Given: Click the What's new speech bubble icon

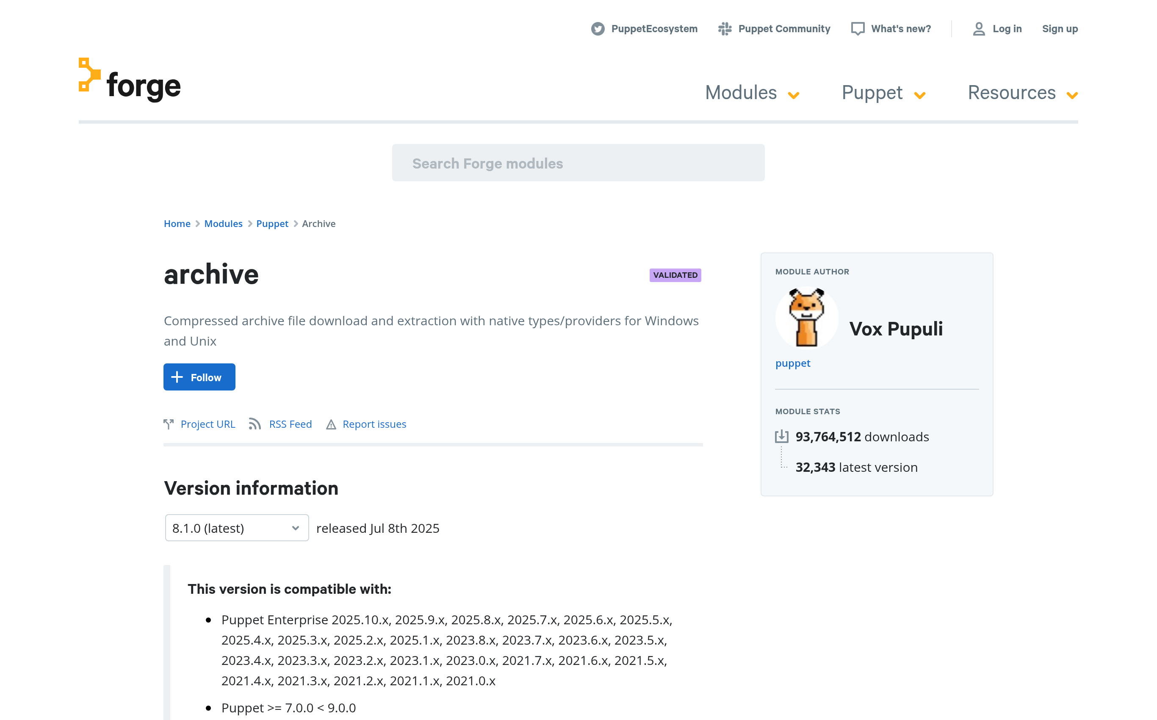Looking at the screenshot, I should click(858, 29).
